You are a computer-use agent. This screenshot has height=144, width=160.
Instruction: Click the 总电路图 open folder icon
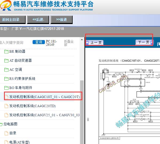tap(1, 124)
